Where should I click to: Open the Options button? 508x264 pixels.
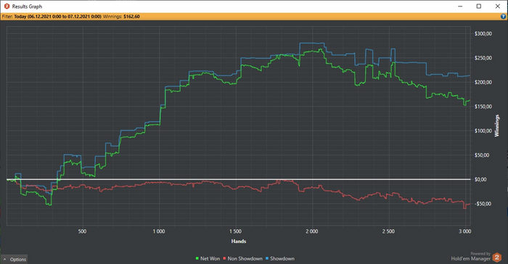[15, 260]
